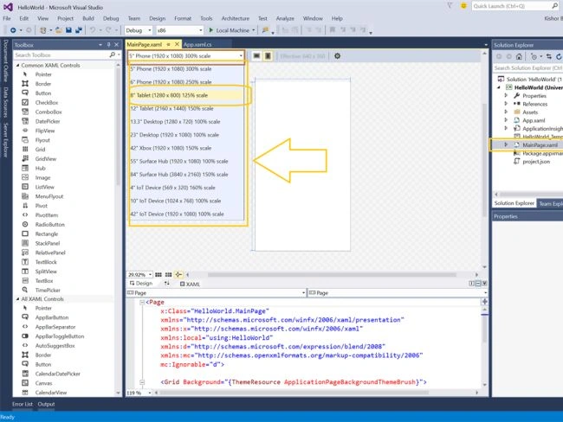Open designer device preview settings gear

(337, 56)
